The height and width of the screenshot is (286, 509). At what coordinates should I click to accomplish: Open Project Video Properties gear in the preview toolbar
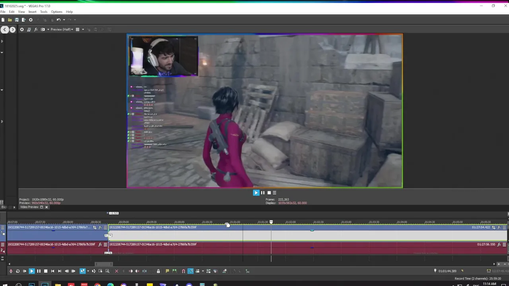[x=22, y=29]
